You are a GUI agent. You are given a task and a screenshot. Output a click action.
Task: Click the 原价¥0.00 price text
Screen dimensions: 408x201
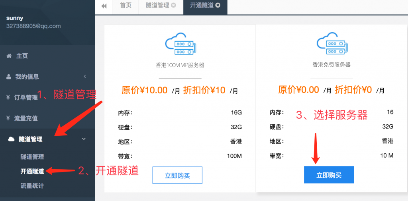(298, 90)
